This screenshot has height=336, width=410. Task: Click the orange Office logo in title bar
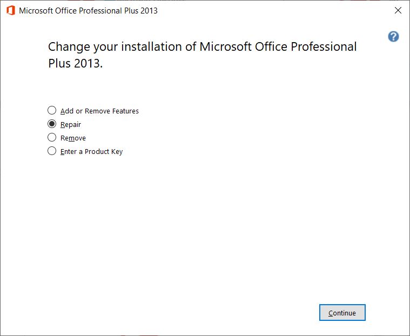(x=11, y=11)
